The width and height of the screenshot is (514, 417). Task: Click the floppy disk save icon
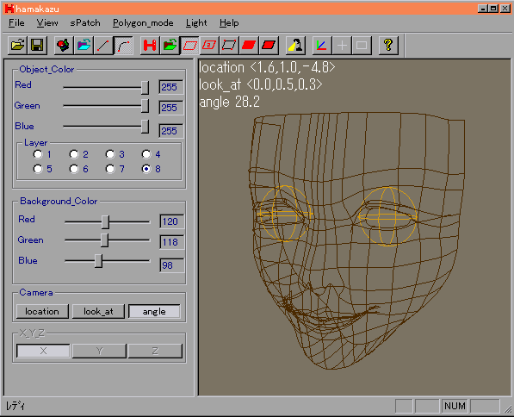[x=37, y=45]
